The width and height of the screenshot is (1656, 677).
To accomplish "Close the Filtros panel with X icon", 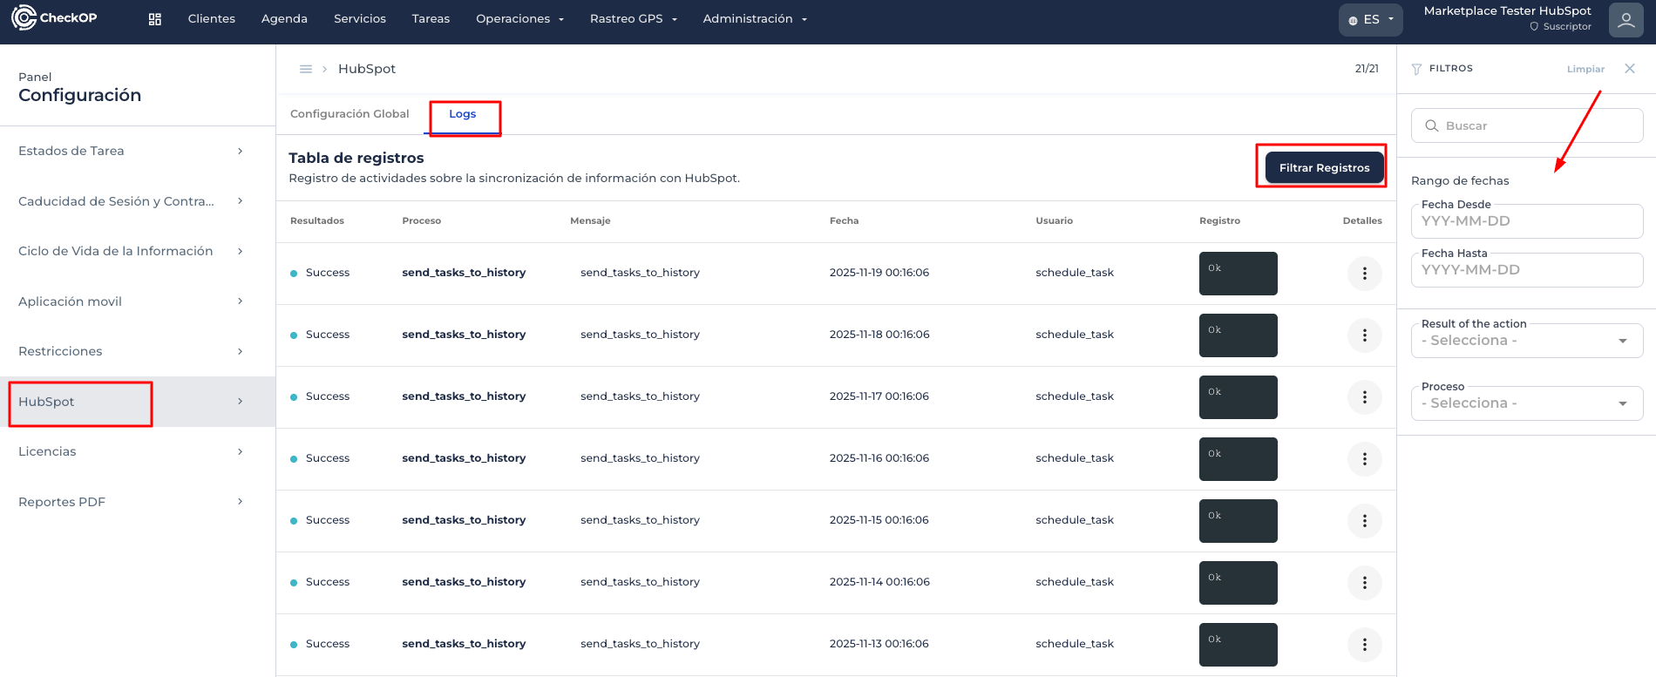I will (x=1629, y=69).
